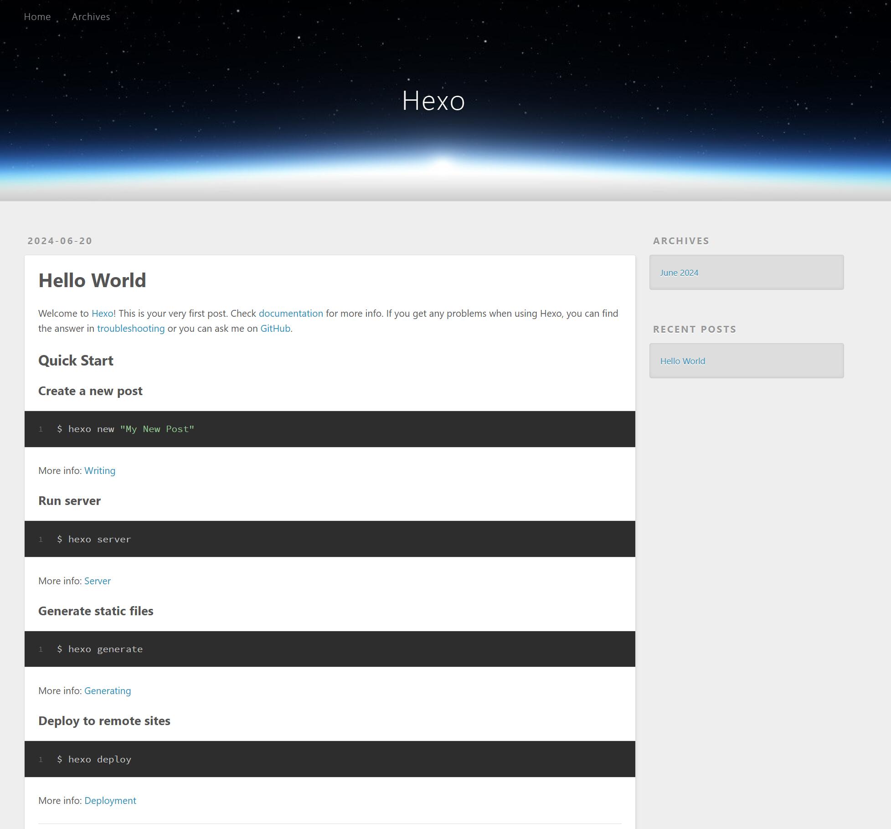The width and height of the screenshot is (891, 829).
Task: Click the Deploy to remote sites heading
Action: pyautogui.click(x=104, y=721)
